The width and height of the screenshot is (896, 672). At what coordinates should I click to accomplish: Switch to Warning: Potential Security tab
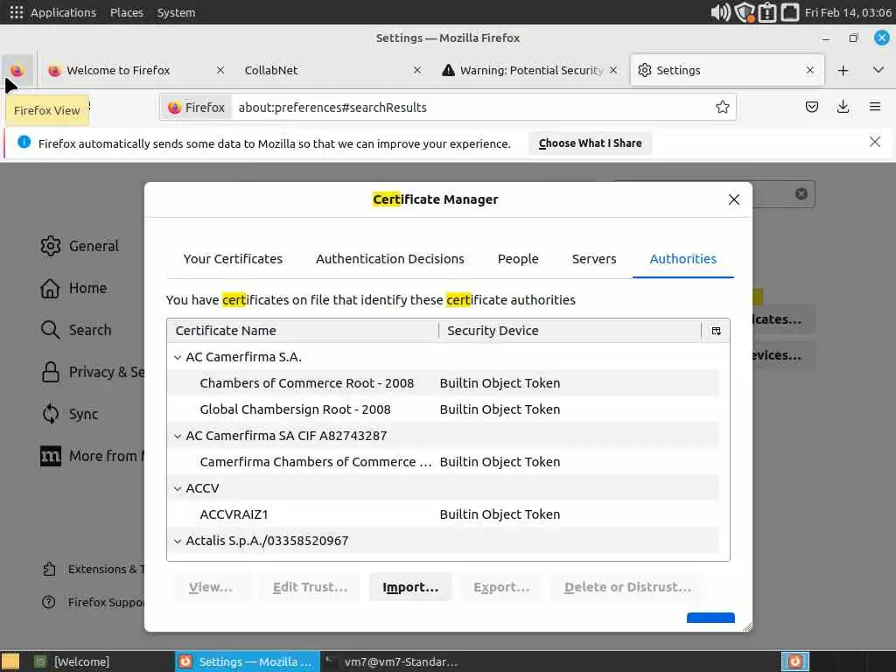tap(531, 70)
